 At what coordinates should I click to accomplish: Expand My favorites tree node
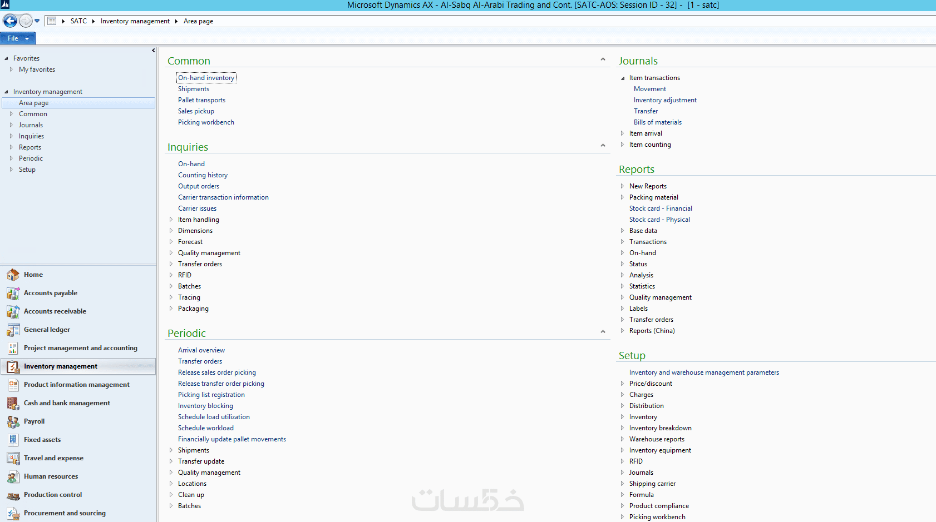point(11,69)
